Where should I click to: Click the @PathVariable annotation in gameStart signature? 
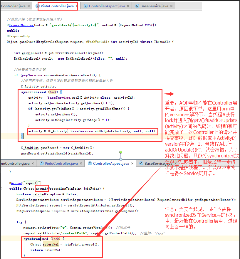pos(98,42)
